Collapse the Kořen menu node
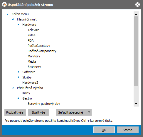Viewport: 143px width, 137px height. tap(8, 14)
